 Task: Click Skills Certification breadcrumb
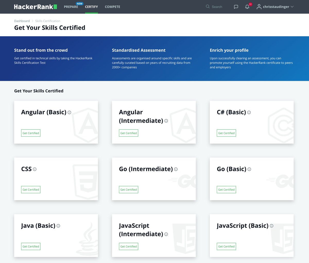(x=48, y=21)
